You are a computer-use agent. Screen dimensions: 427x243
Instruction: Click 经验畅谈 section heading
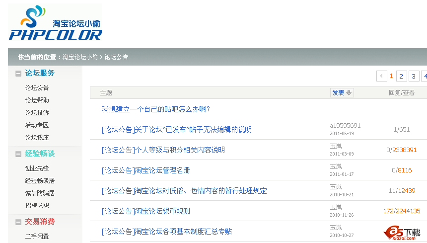[x=40, y=154]
